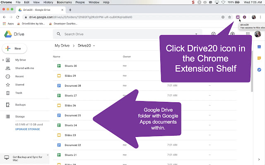Viewport: 265px width, 165px height.
Task: Go to Trash in the sidebar
Action: [x=18, y=93]
